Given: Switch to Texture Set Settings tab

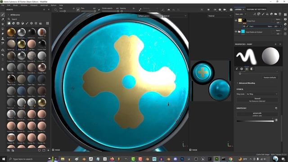Looking at the screenshot, I should click(256, 9).
